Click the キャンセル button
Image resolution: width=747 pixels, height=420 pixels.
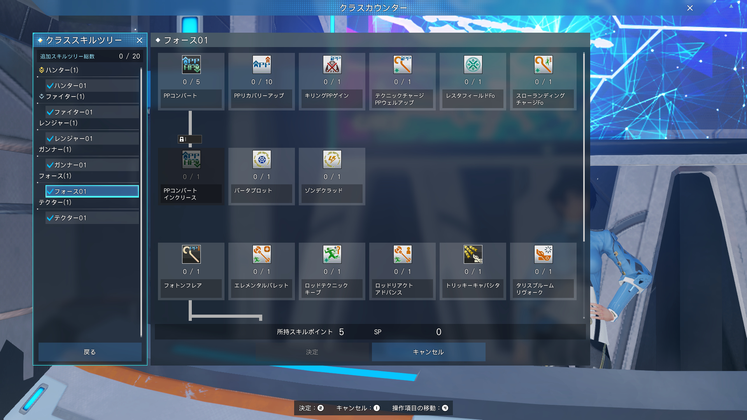click(x=428, y=352)
